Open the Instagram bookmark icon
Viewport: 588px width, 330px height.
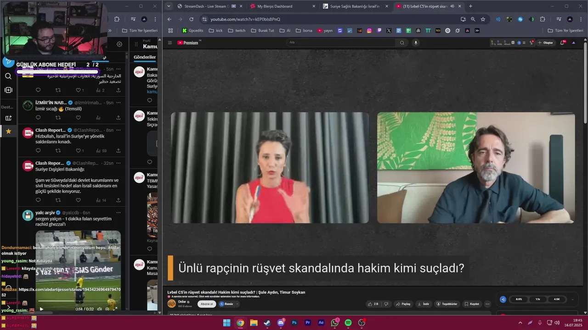[x=369, y=31]
